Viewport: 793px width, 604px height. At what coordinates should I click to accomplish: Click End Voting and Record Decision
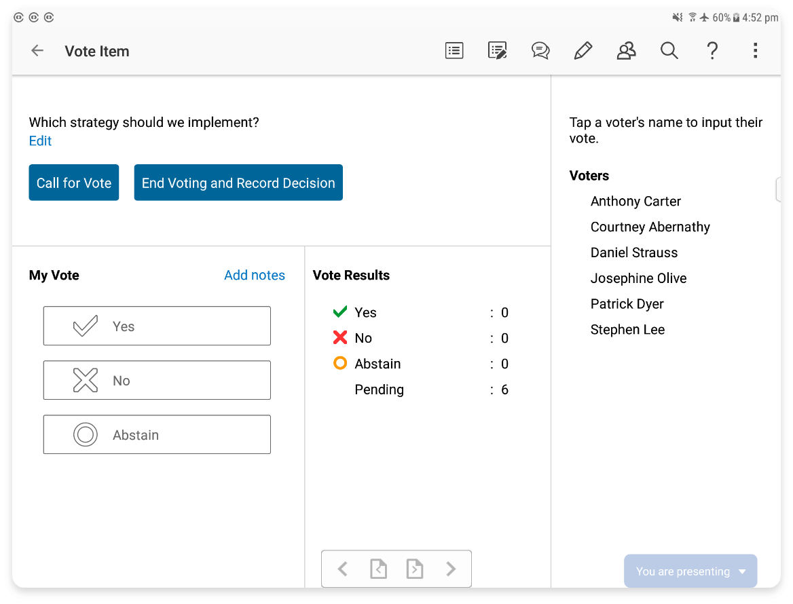[x=238, y=183]
